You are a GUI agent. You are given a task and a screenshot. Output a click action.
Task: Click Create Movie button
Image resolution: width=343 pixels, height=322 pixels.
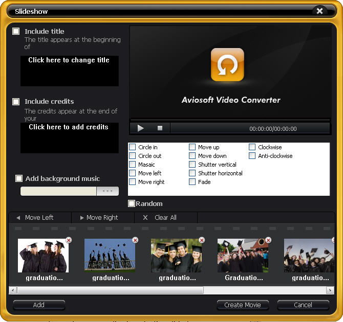(243, 305)
